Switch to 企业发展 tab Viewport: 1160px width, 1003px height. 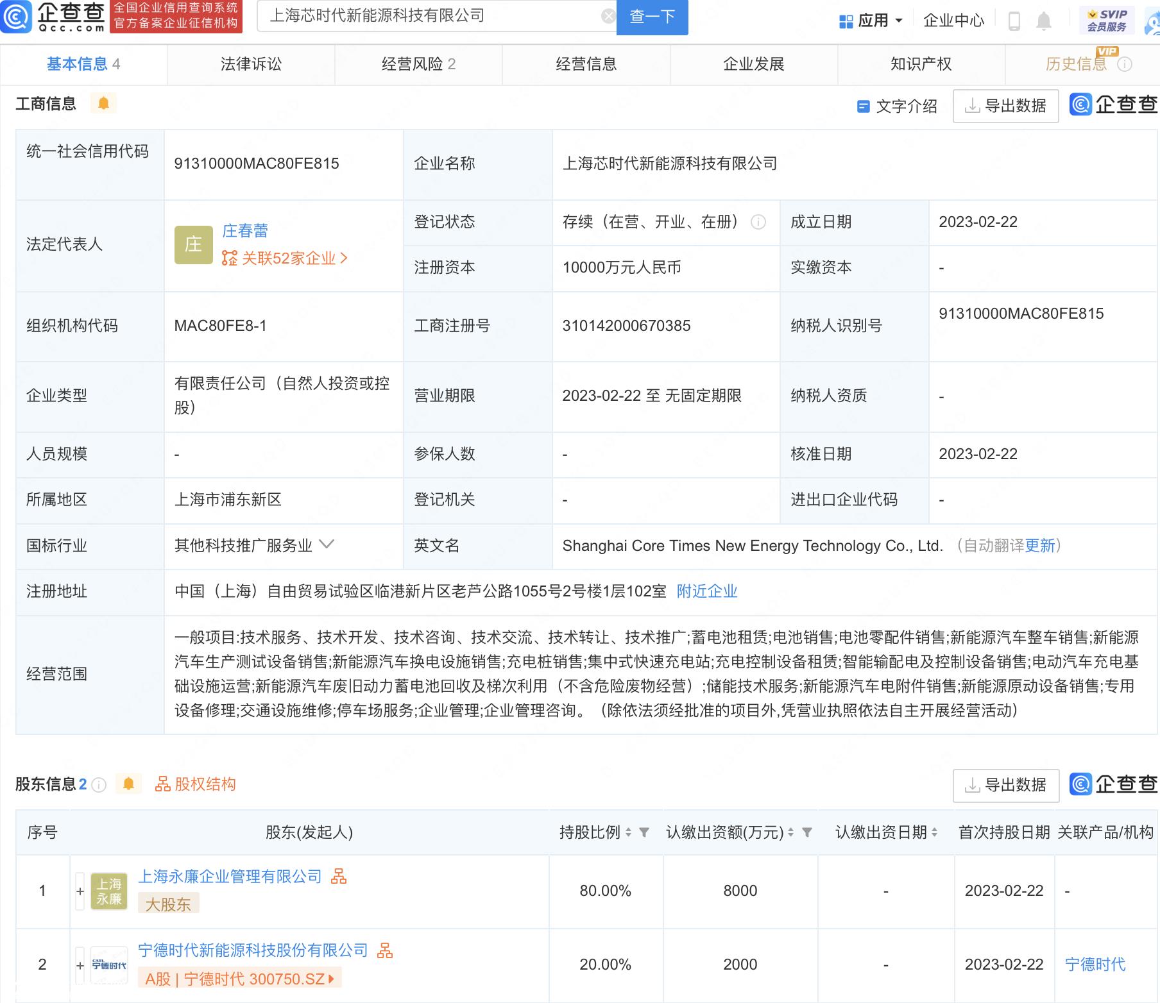coord(754,64)
